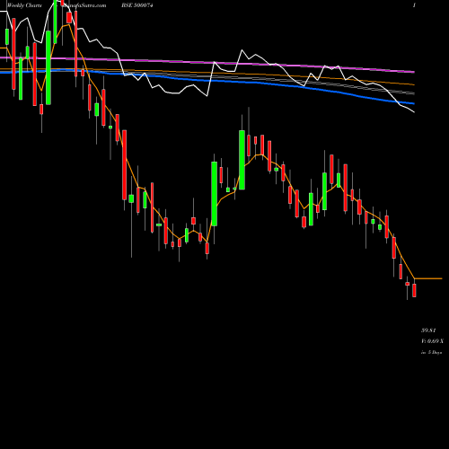Click the 'V: 0.69 X' volume text

(432, 341)
